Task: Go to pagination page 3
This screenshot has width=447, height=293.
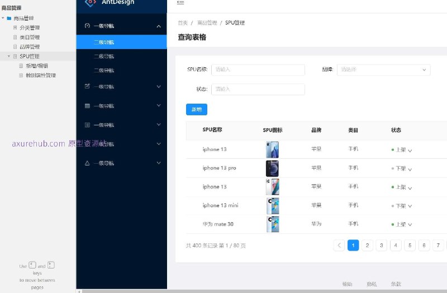Action: click(382, 245)
